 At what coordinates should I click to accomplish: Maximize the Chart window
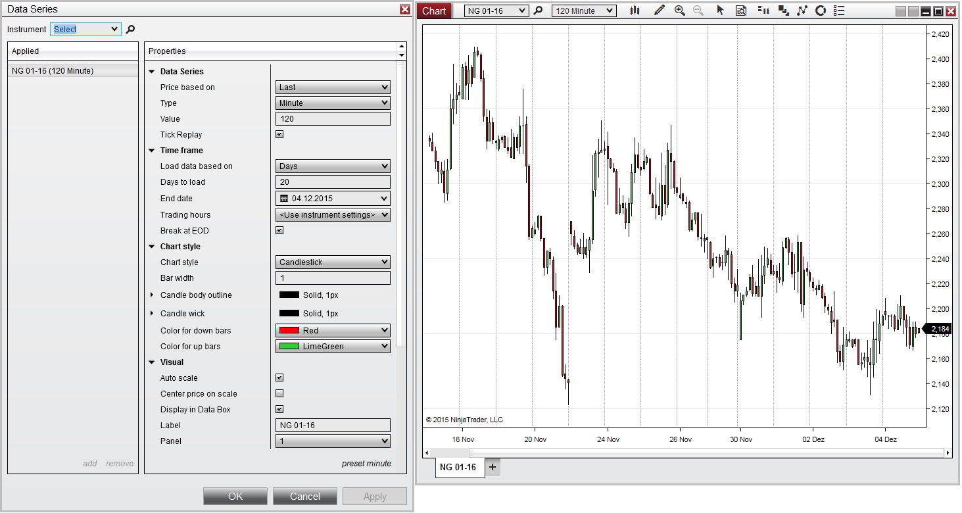pyautogui.click(x=938, y=11)
